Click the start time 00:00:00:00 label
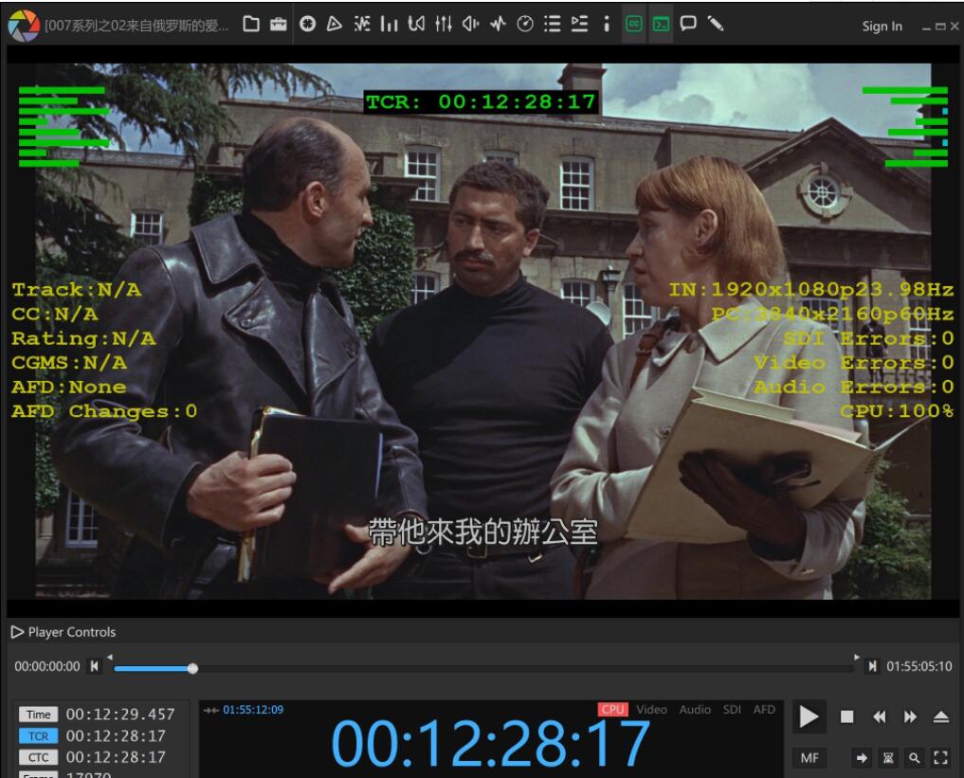Image resolution: width=964 pixels, height=778 pixels. [x=47, y=666]
